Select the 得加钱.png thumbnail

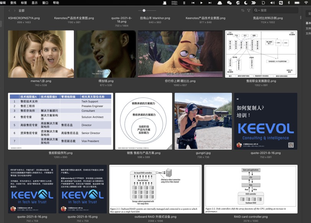coord(106,54)
